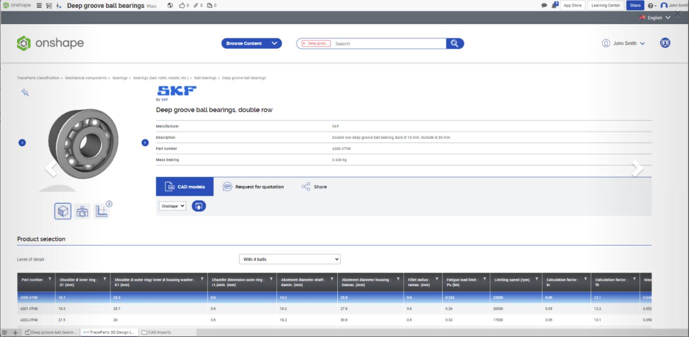Go to next product image arrow
Screen dimensions: 689x337
tap(145, 143)
